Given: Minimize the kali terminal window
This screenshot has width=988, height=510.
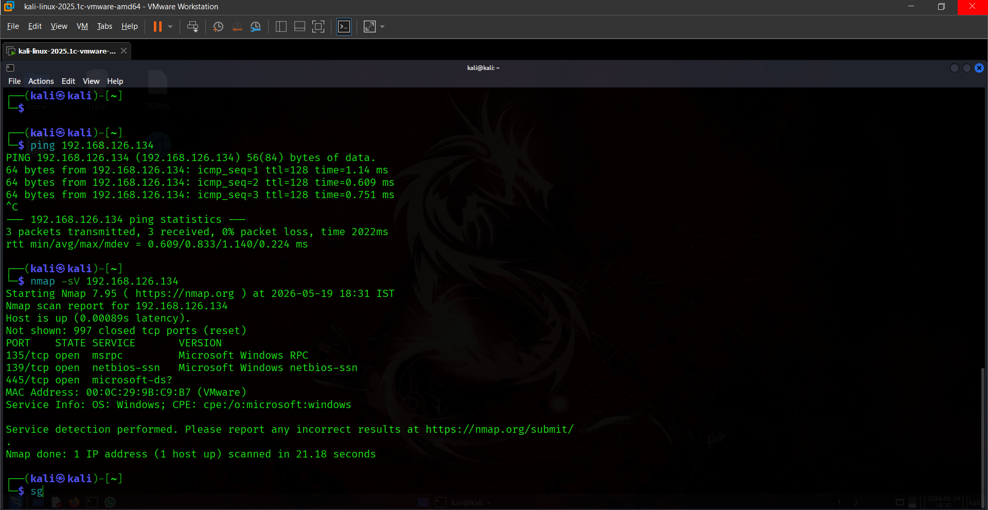Looking at the screenshot, I should 954,68.
